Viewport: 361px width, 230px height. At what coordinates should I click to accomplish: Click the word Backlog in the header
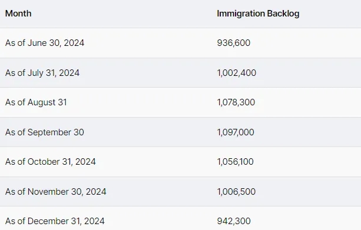[x=283, y=14]
